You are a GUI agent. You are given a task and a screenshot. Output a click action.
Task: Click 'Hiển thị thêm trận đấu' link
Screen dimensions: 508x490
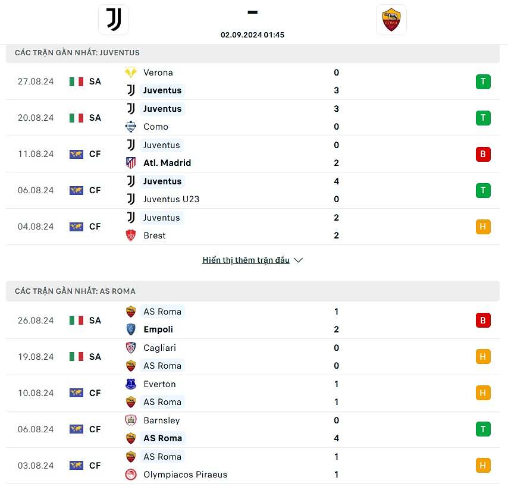246,260
